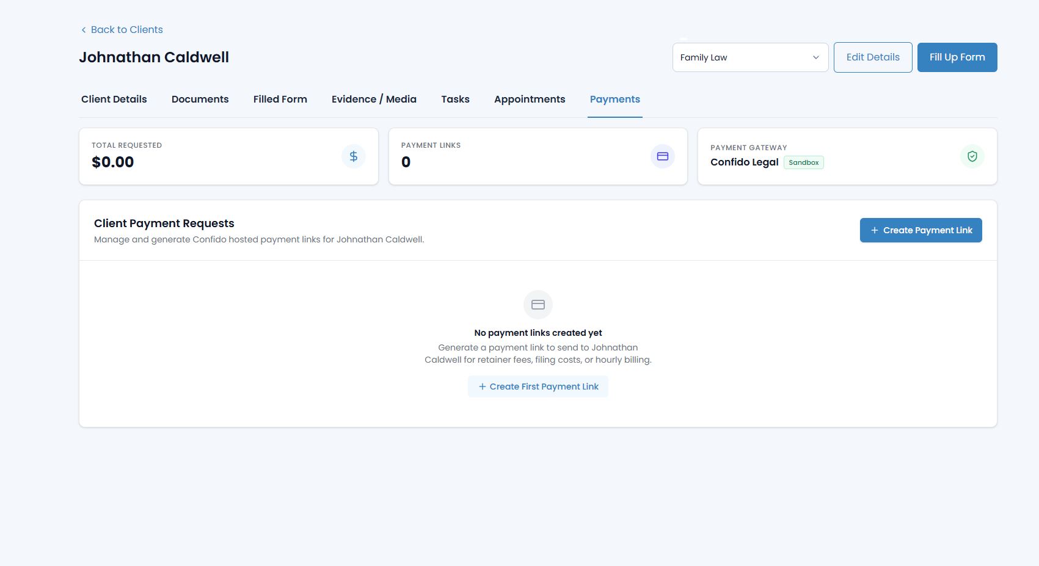The height and width of the screenshot is (566, 1039).
Task: Click the payment links count value 0
Action: click(406, 162)
